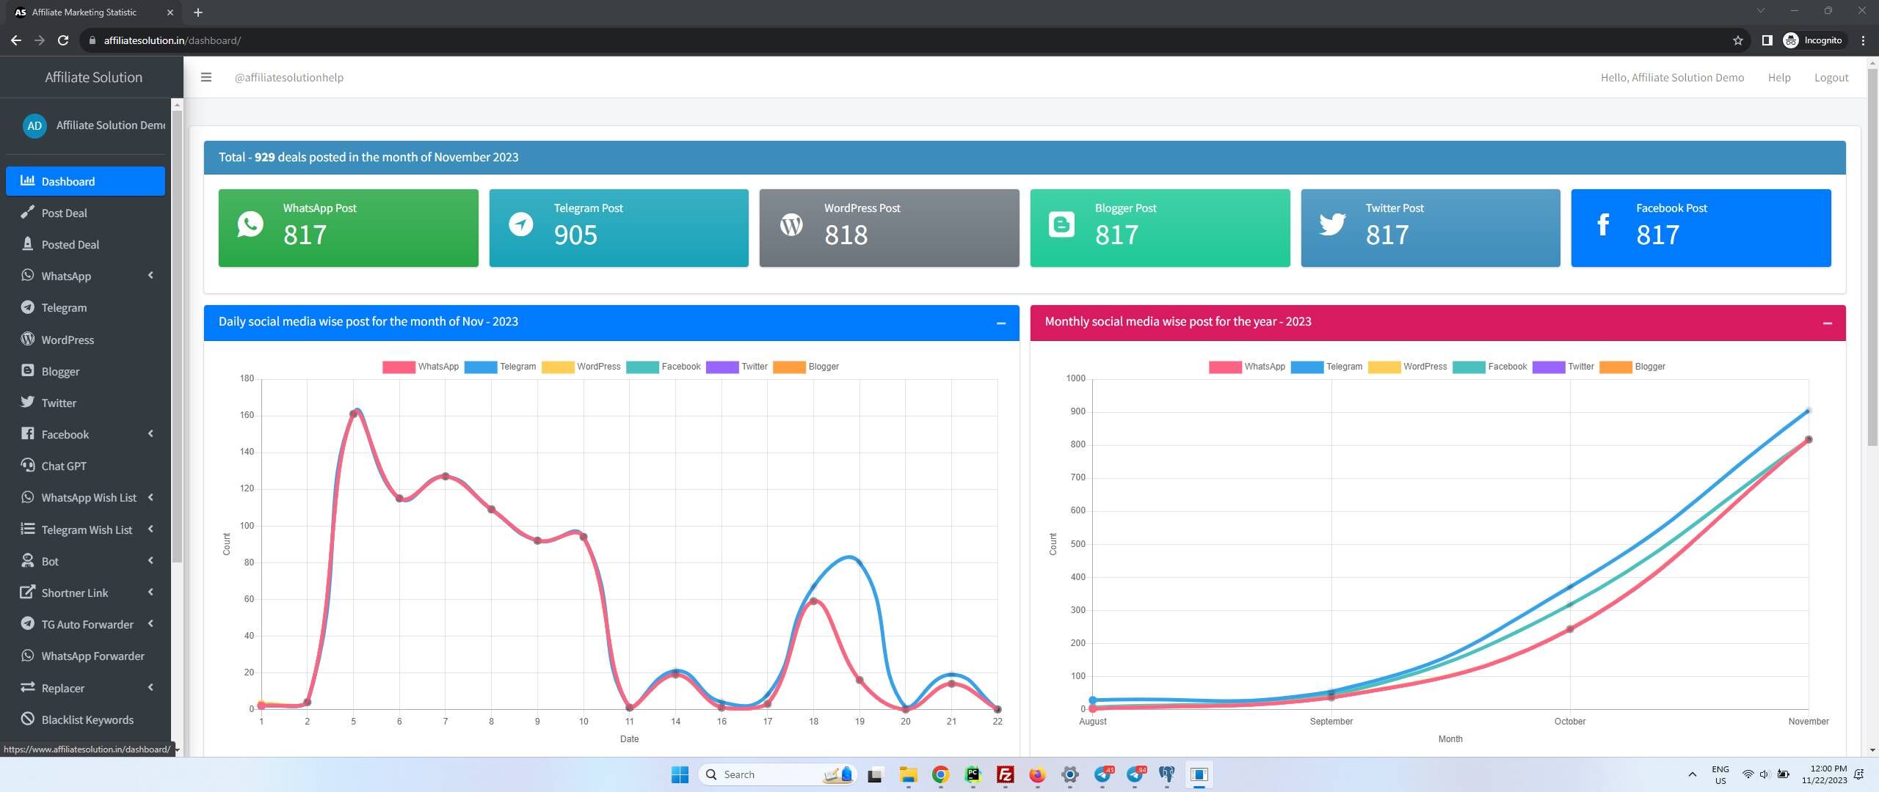1879x792 pixels.
Task: Click the Twitter Post bird icon
Action: click(1332, 224)
